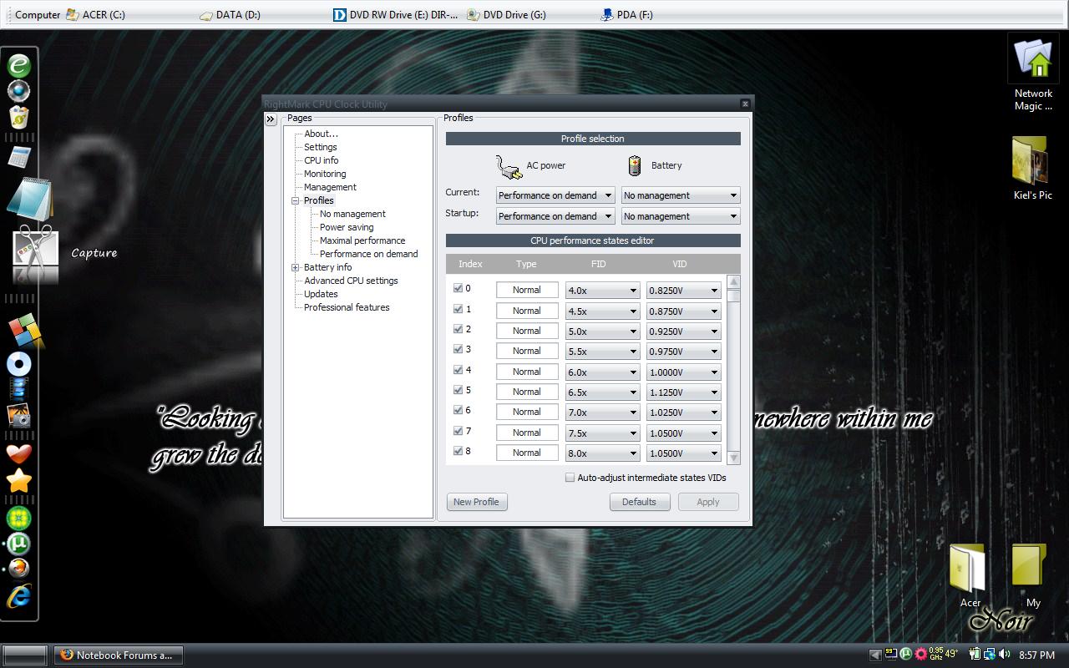Image resolution: width=1069 pixels, height=668 pixels.
Task: Open the camera photo icon in the dock
Action: 18,415
